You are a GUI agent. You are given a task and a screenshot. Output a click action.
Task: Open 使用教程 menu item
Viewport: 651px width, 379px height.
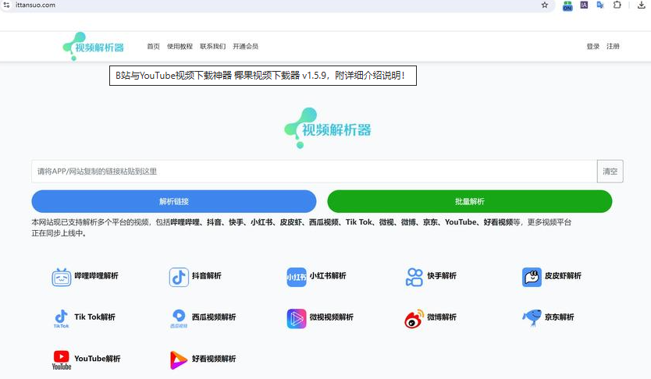tap(180, 47)
